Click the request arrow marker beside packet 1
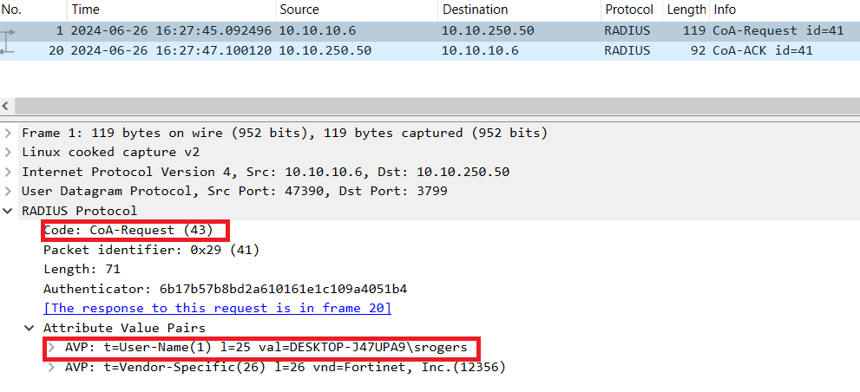The width and height of the screenshot is (860, 392). (x=10, y=31)
